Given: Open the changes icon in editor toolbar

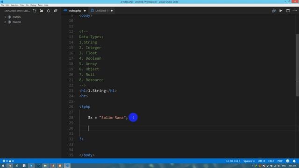Looking at the screenshot, I should pos(274,11).
